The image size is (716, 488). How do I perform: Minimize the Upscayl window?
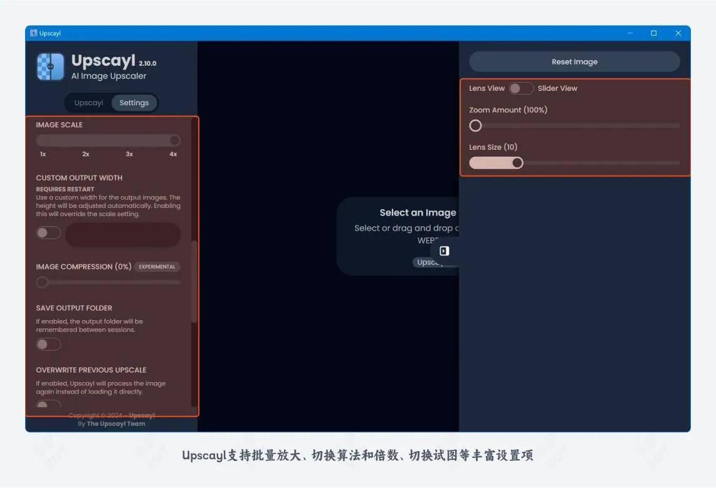(630, 33)
